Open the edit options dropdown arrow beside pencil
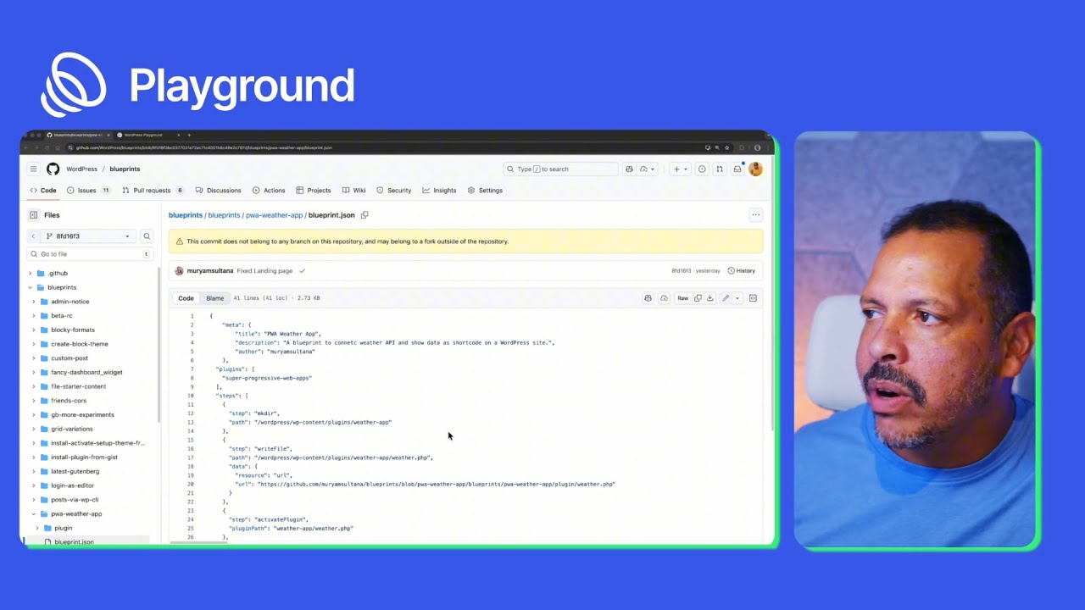1085x610 pixels. pos(737,298)
